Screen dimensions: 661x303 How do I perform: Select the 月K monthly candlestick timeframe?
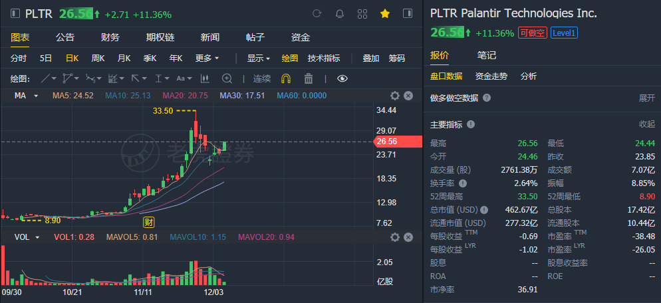tap(124, 58)
